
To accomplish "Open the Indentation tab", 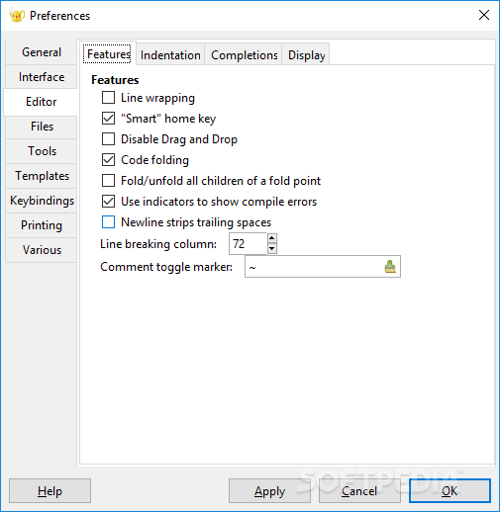I will click(x=170, y=55).
